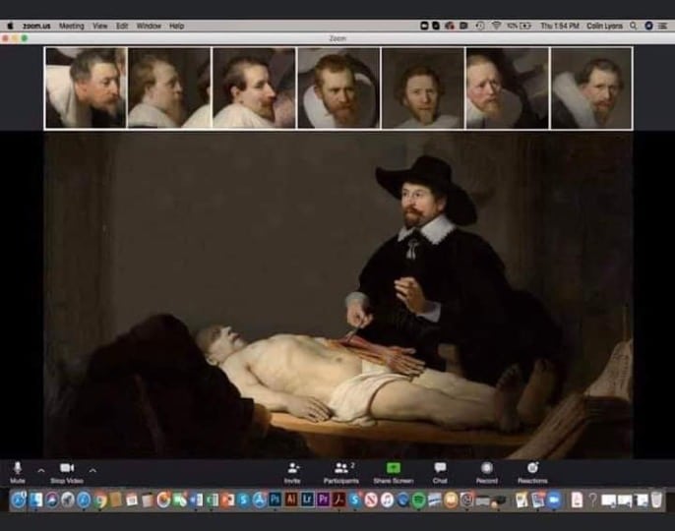Open the Participants panel

coord(340,468)
